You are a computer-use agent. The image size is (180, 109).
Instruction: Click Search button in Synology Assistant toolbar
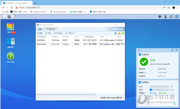coord(40,33)
